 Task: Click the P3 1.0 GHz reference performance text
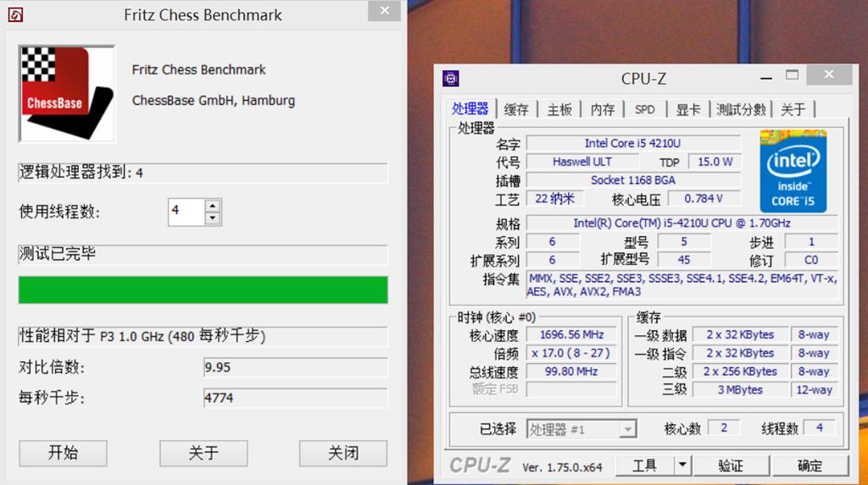(x=142, y=336)
